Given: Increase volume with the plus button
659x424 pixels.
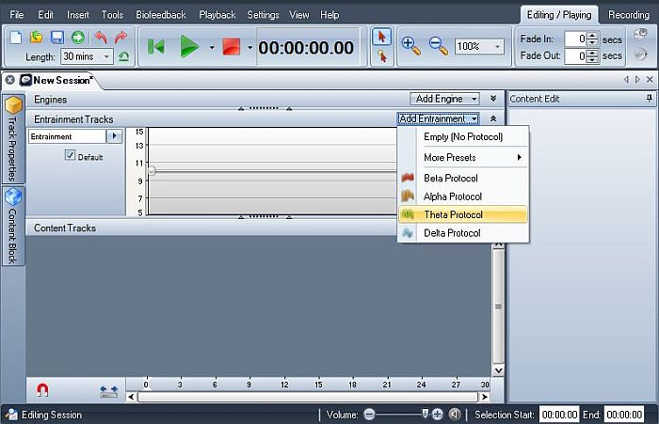Looking at the screenshot, I should [x=438, y=415].
